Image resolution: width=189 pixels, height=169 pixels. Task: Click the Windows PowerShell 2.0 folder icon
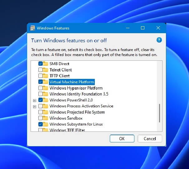tap(45, 100)
